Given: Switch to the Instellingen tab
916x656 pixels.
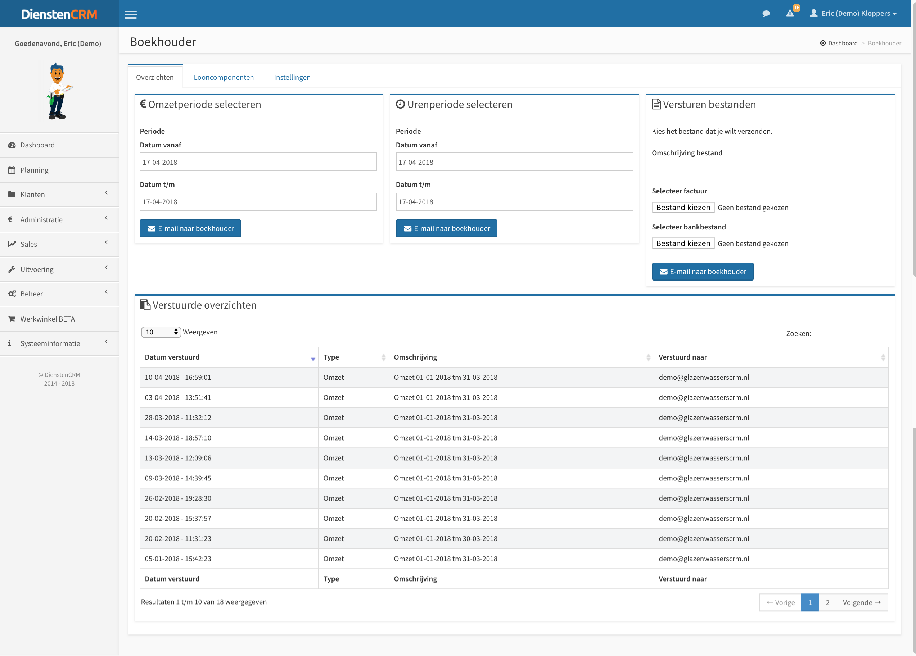Looking at the screenshot, I should (292, 77).
